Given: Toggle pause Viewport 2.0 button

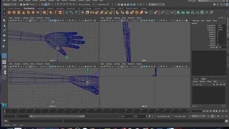Looking at the screenshot, I should 141,5.
